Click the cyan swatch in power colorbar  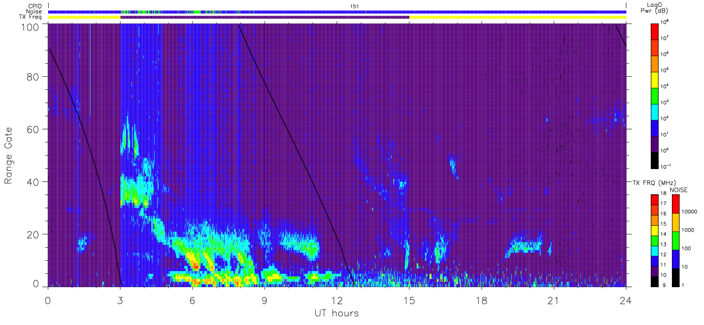point(655,112)
